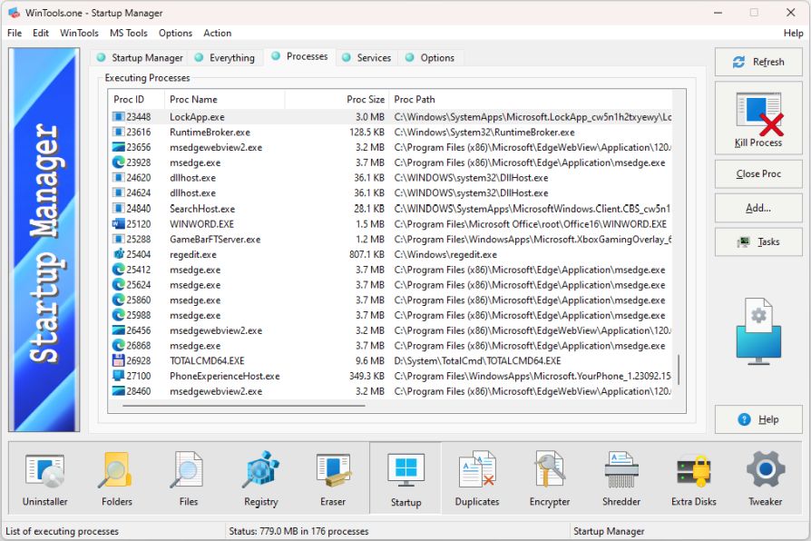Select msedge.exe with ID 25988

(x=390, y=315)
